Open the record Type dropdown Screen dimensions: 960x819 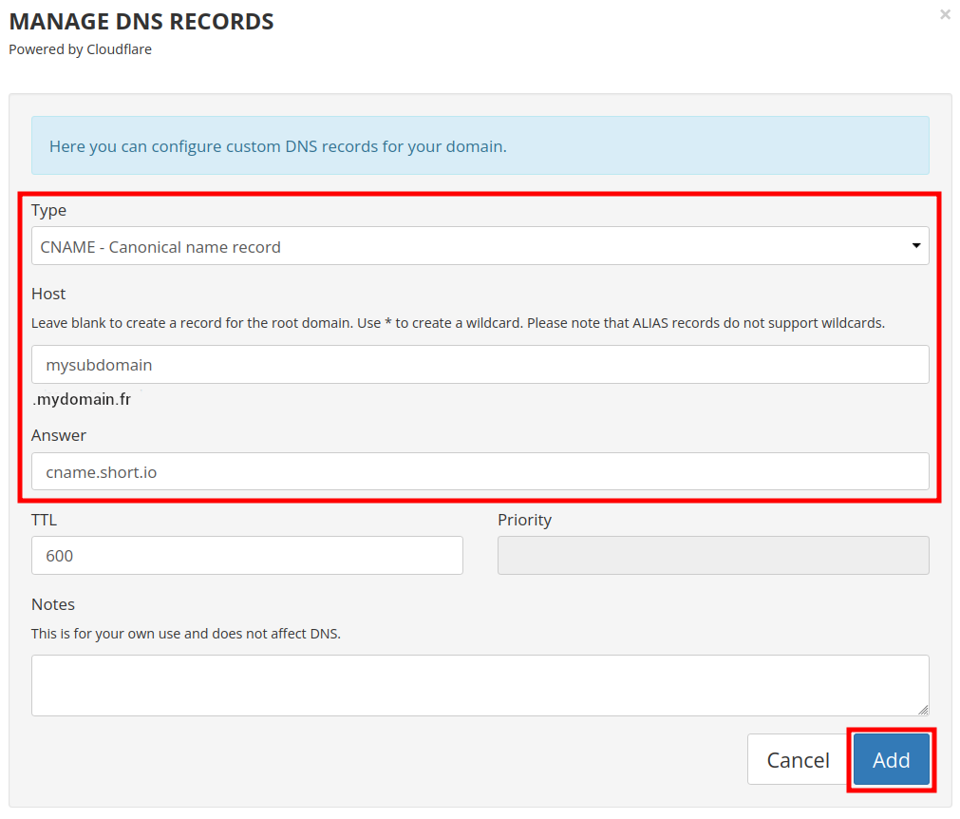[480, 246]
